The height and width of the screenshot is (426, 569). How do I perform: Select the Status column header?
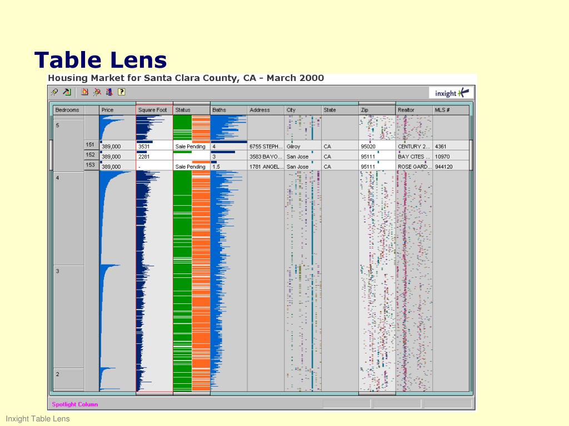pos(192,110)
